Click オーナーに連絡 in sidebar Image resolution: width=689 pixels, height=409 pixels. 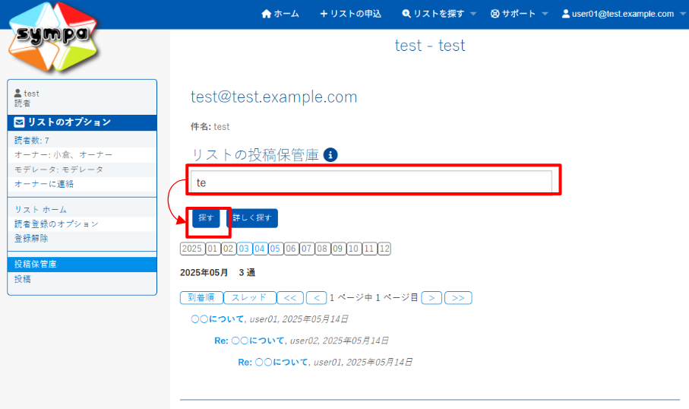44,184
